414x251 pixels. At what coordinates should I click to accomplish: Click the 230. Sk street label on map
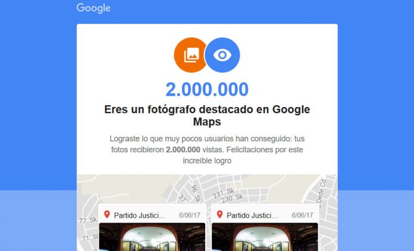click(232, 198)
